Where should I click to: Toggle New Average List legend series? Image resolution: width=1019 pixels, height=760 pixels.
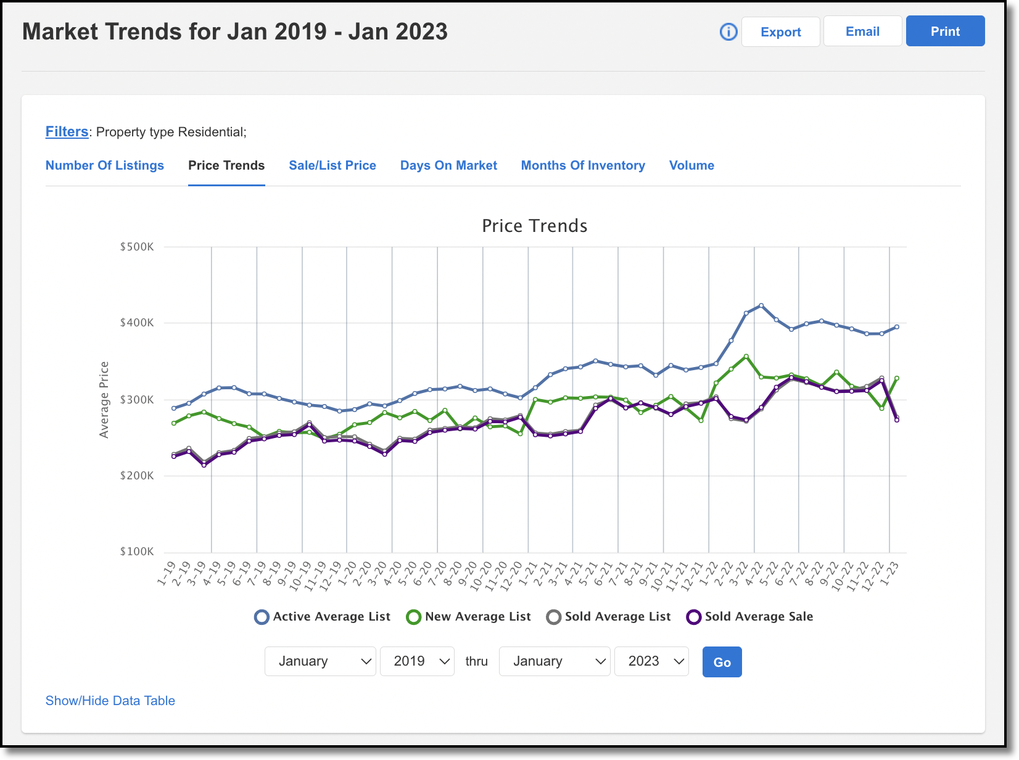[x=468, y=617]
